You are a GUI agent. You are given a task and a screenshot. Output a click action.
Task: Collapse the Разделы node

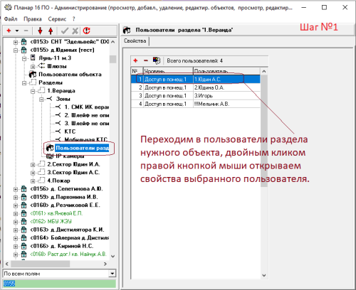tap(24, 83)
